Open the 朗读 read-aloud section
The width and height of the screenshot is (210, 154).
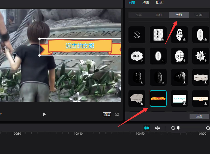coord(159,2)
